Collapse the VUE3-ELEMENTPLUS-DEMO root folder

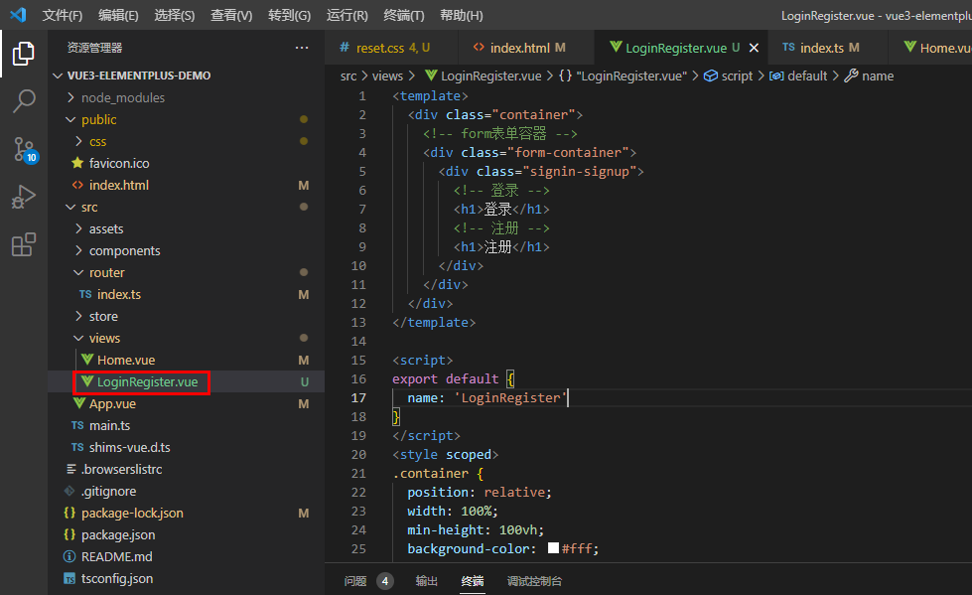pos(58,75)
